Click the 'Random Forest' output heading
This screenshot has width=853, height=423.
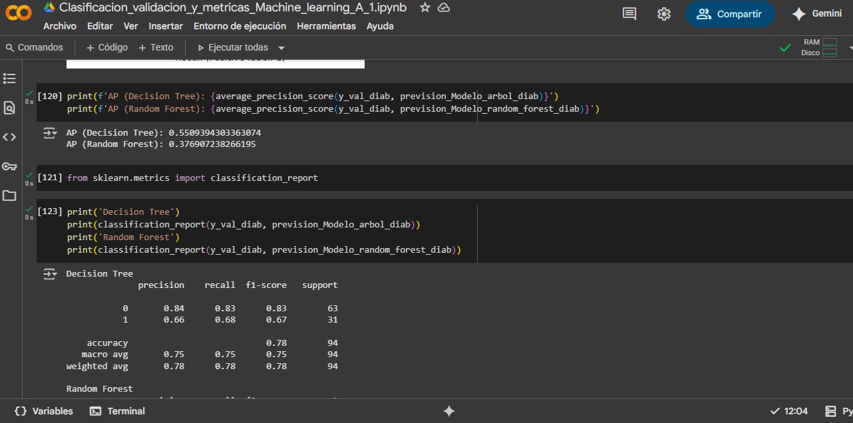pyautogui.click(x=99, y=389)
